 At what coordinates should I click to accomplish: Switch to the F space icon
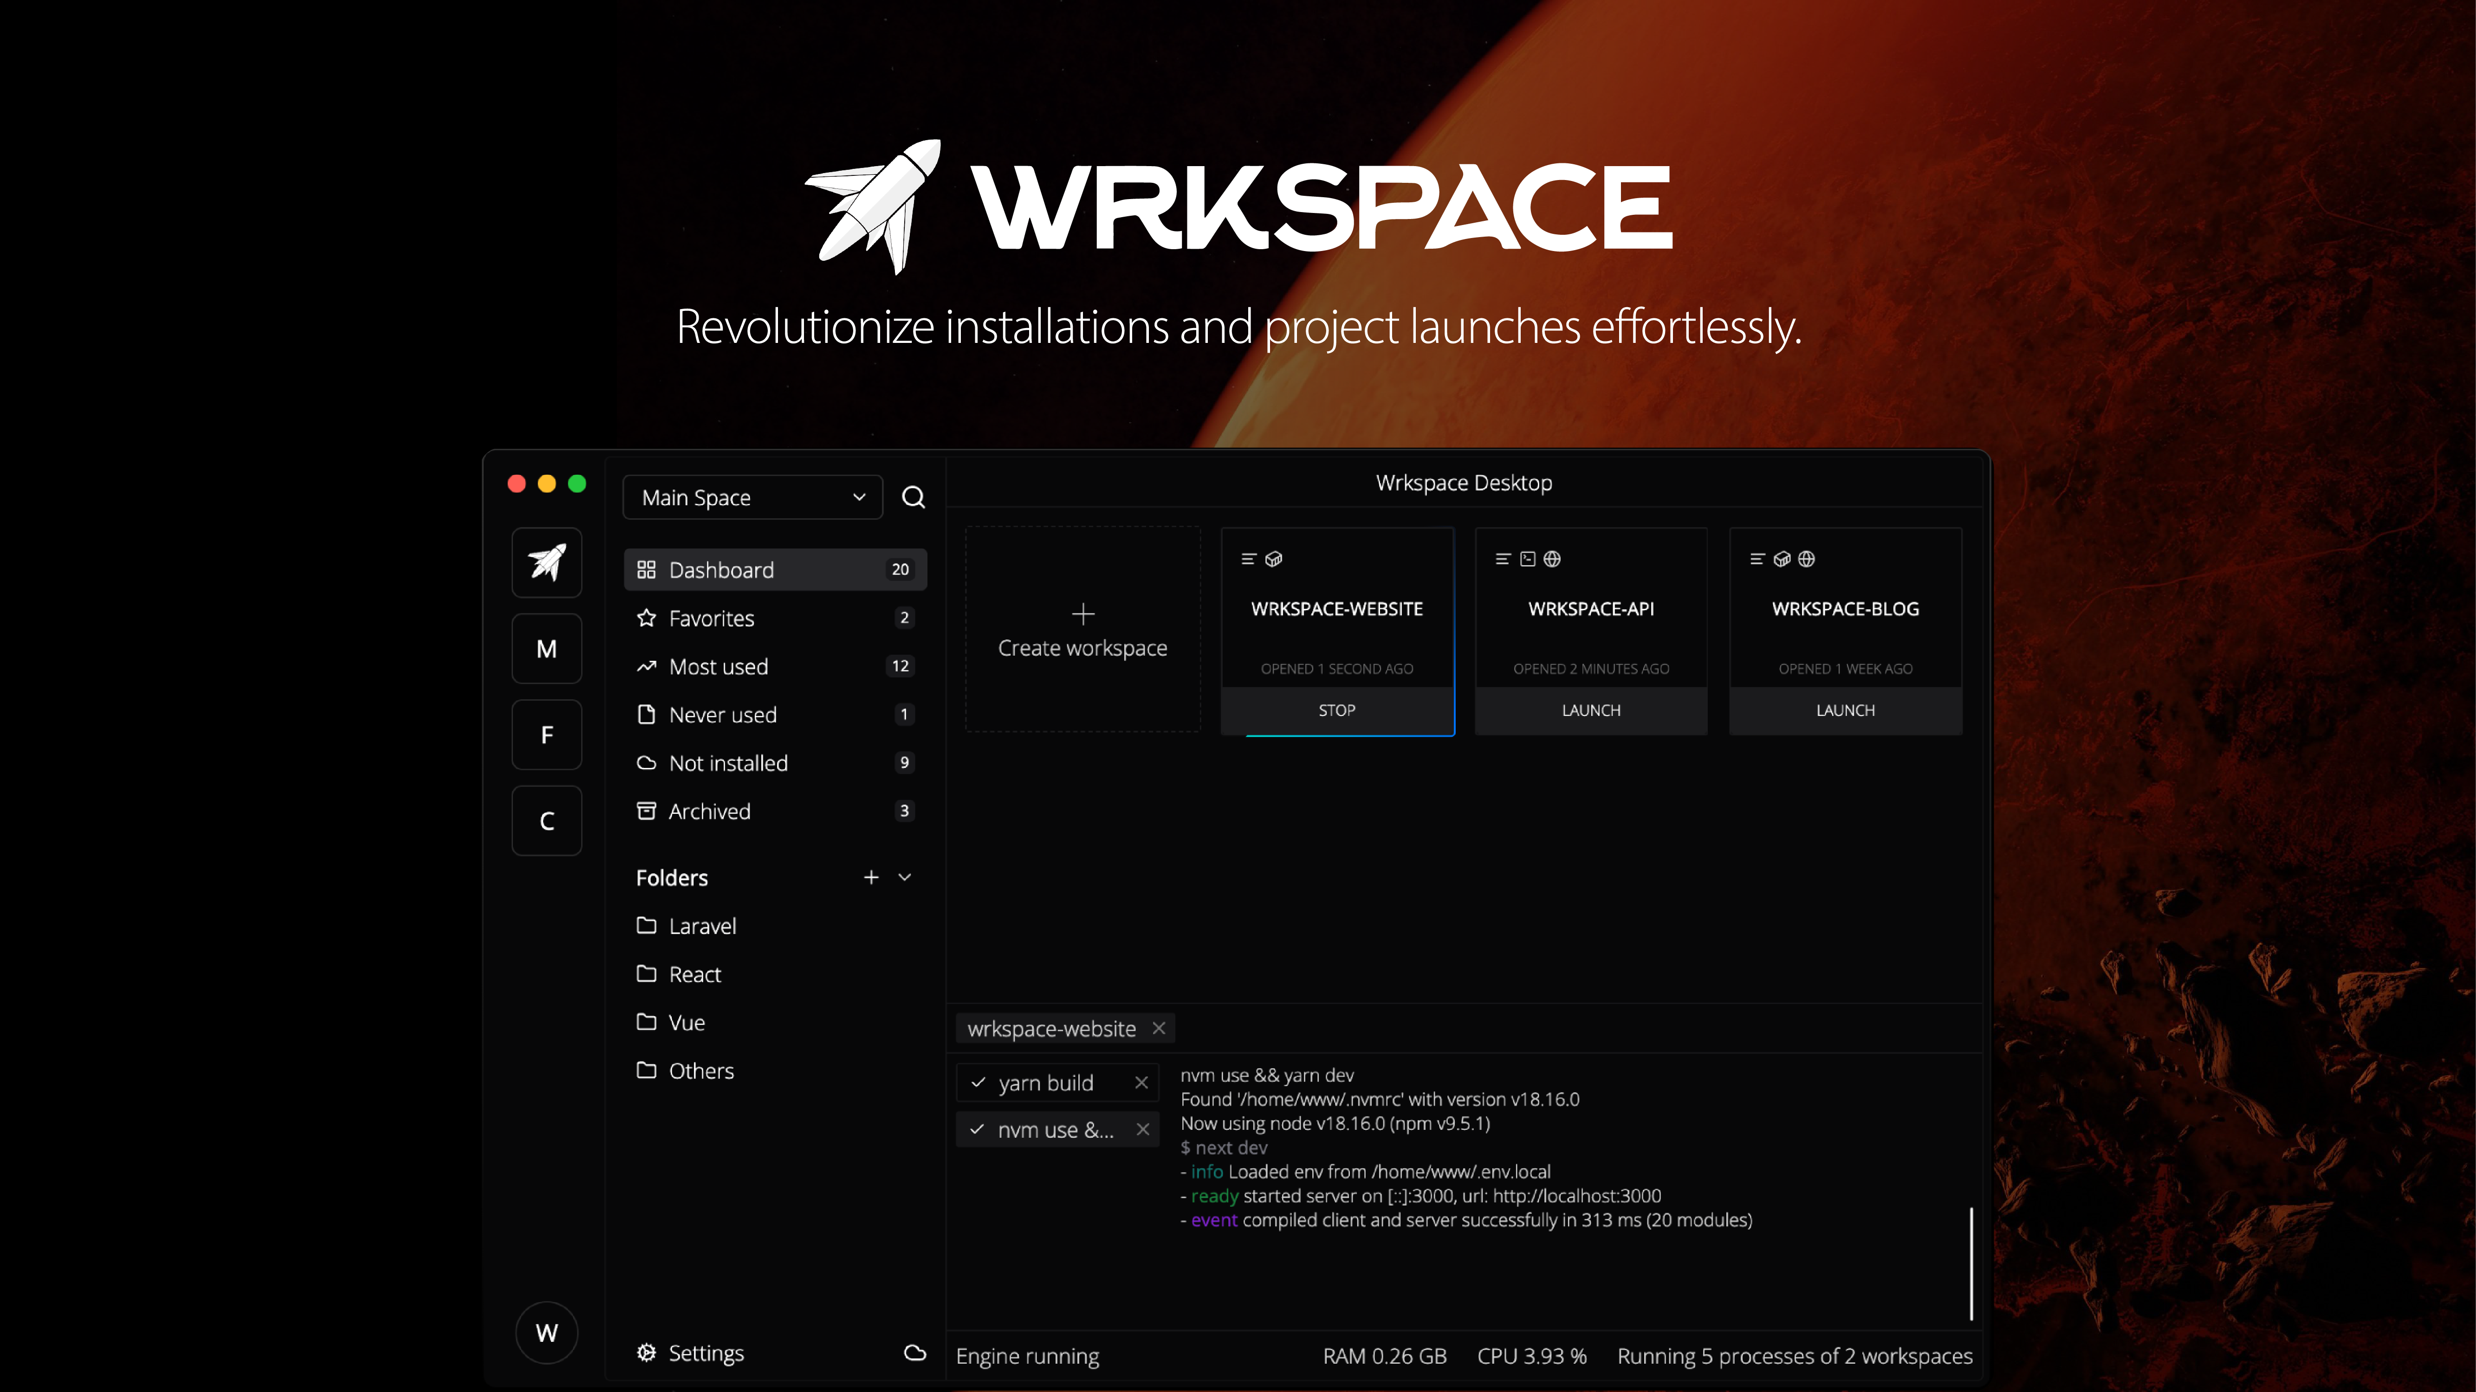[546, 735]
